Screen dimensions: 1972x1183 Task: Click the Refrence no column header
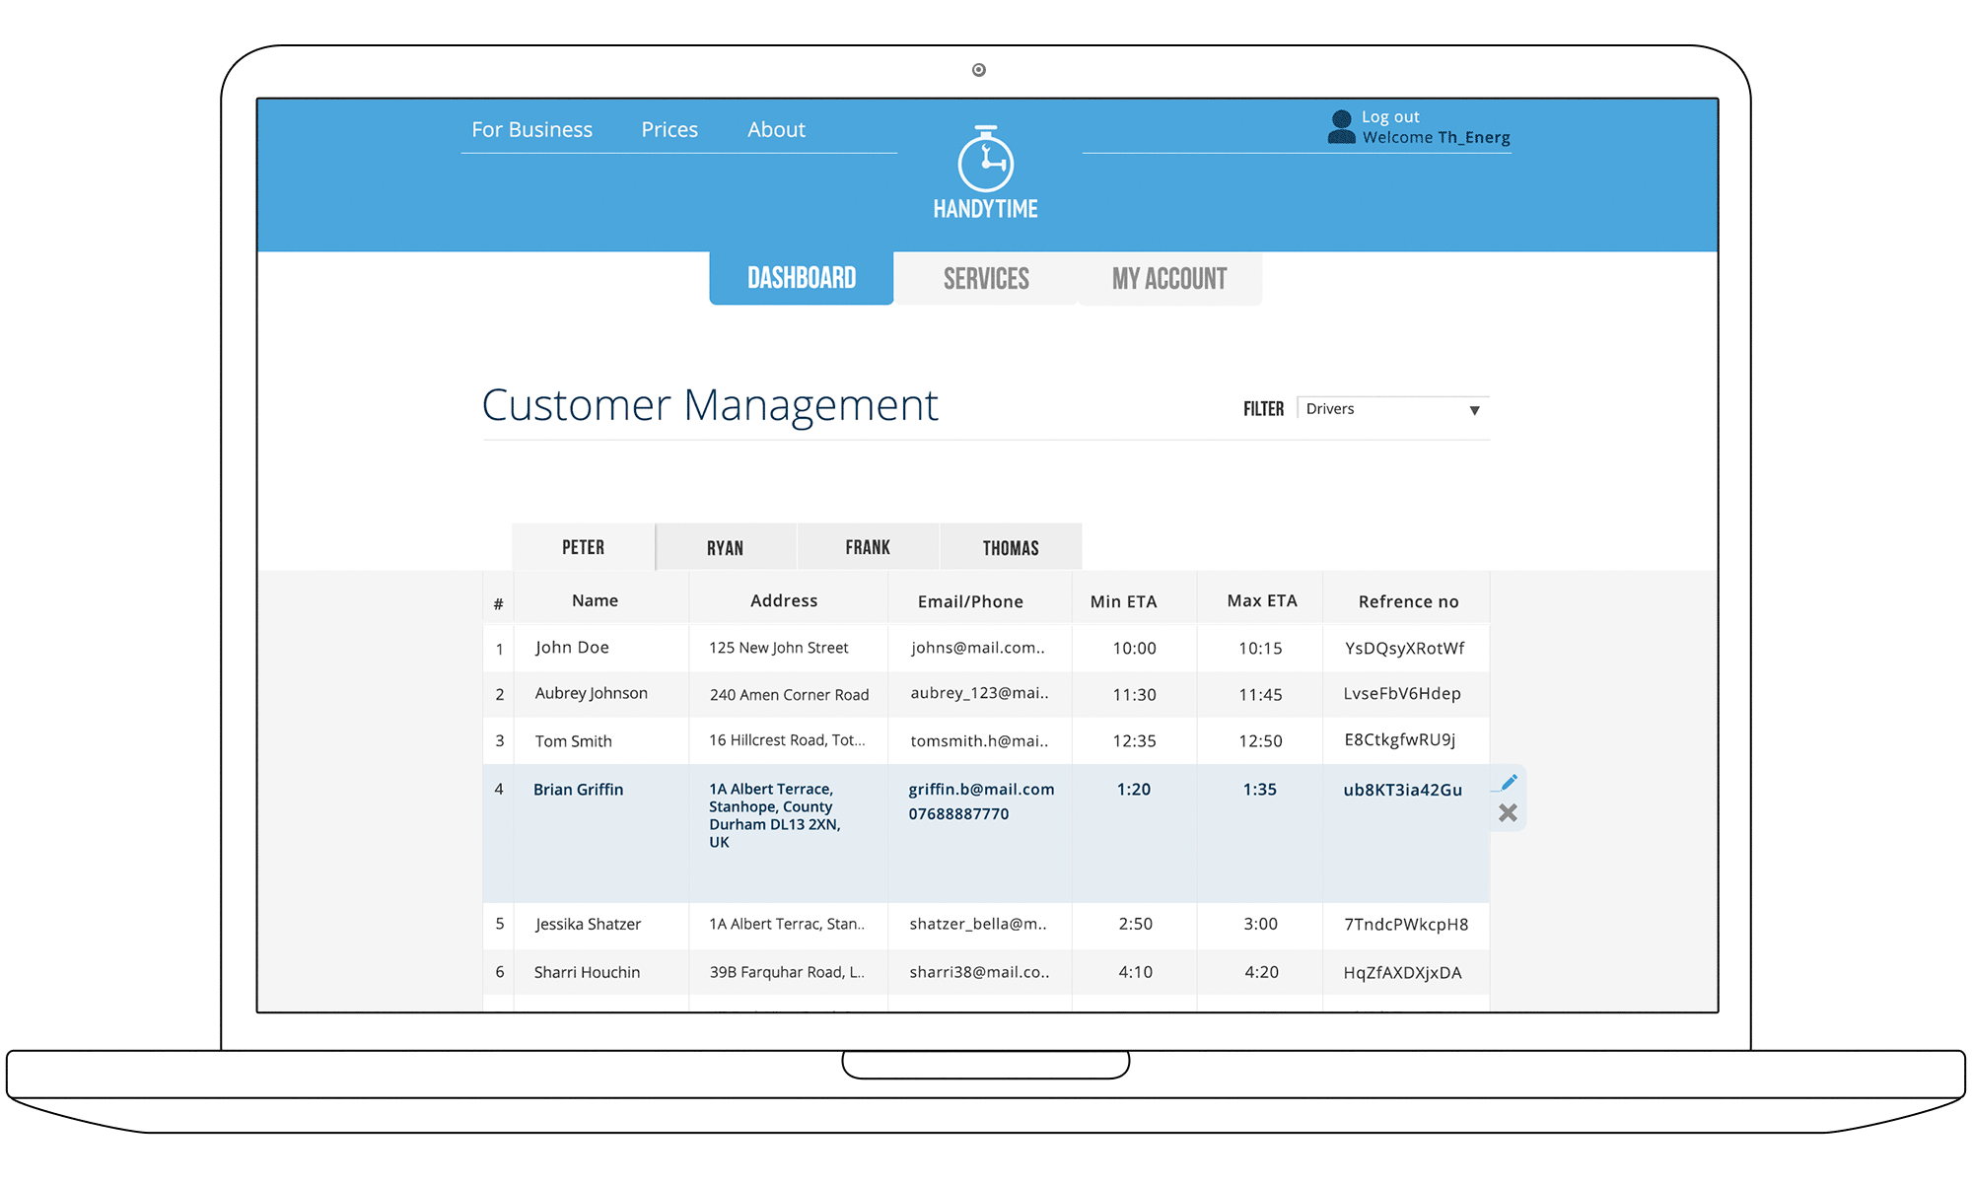(x=1408, y=601)
